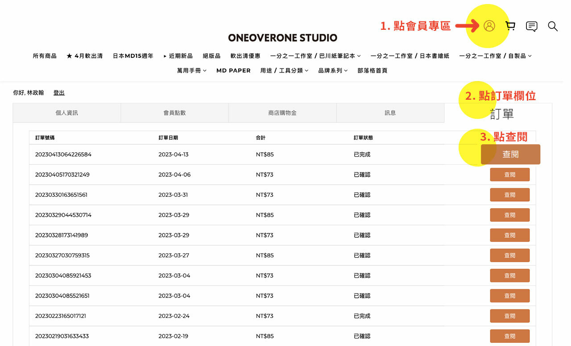View order 20230223165017121 with 查閱
The height and width of the screenshot is (346, 571).
(510, 316)
